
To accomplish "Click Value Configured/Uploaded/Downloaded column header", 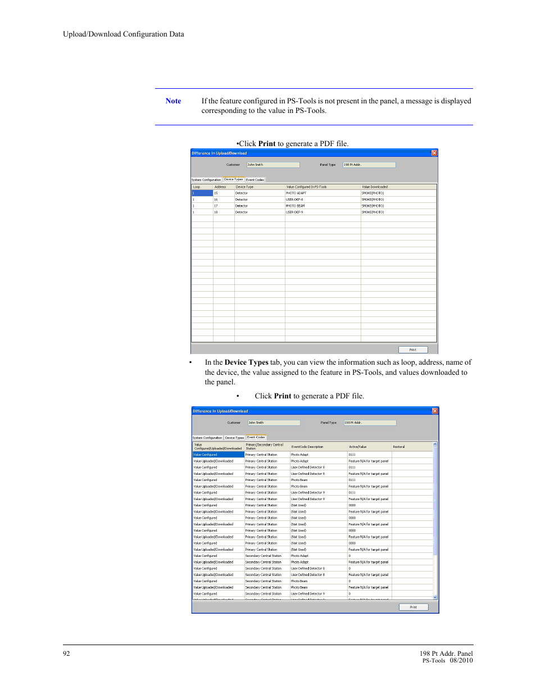I will pos(219,447).
